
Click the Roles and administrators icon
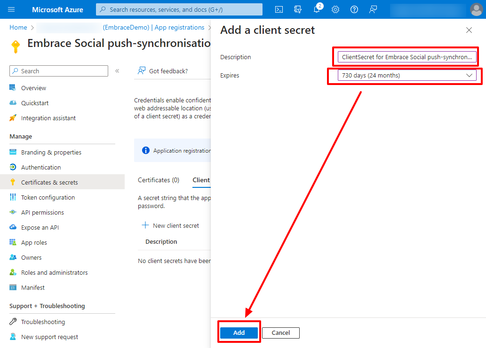[13, 272]
